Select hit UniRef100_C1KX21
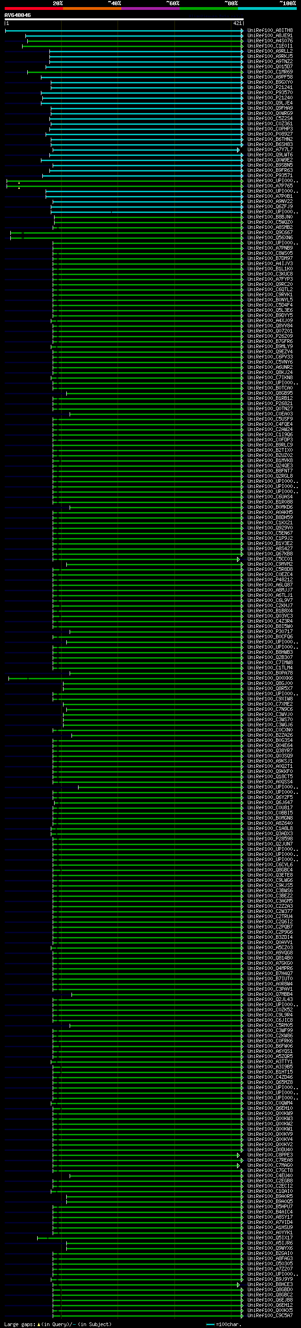This screenshot has width=301, height=1328. pos(270,523)
